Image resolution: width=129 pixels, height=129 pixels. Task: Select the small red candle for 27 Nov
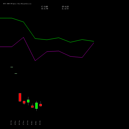pos(24,102)
